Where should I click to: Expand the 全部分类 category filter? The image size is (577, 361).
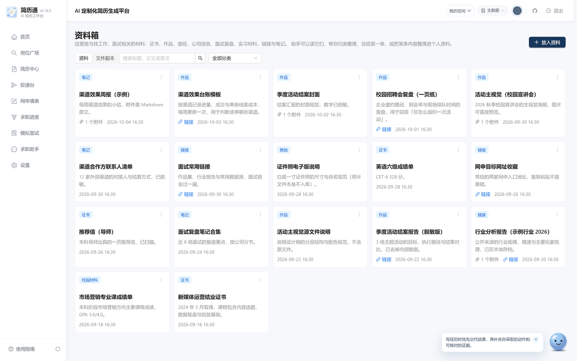235,58
